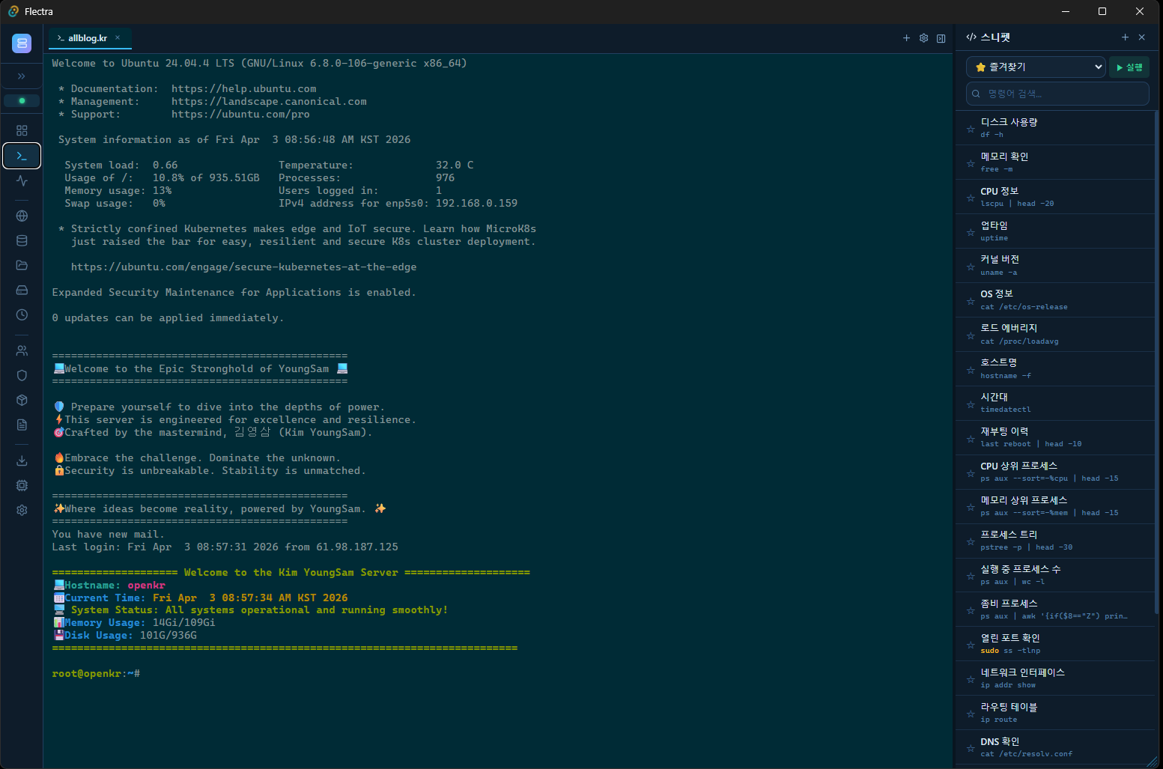This screenshot has height=769, width=1163.
Task: Switch to the allblog.kr terminal tab
Action: point(88,38)
